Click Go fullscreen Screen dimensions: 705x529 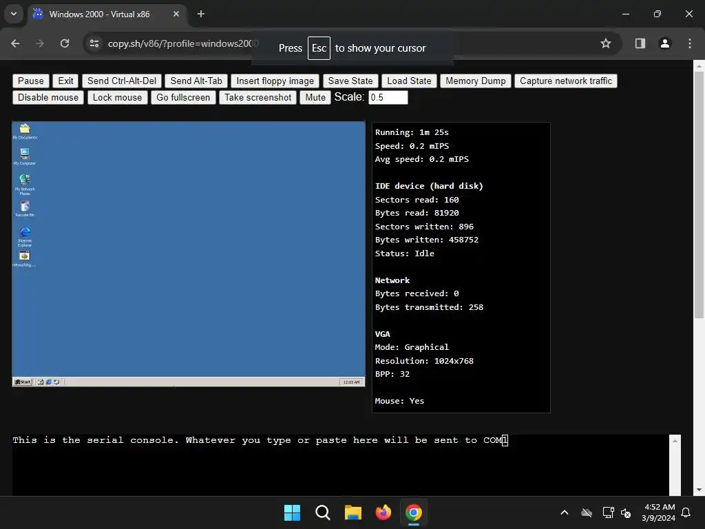coord(183,98)
